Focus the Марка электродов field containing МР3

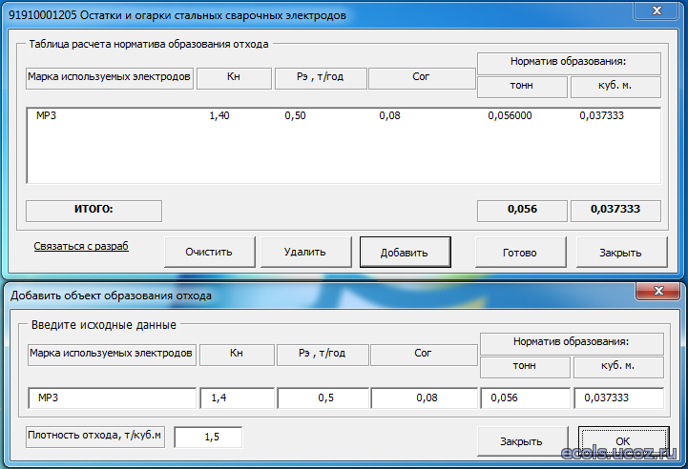pos(112,398)
